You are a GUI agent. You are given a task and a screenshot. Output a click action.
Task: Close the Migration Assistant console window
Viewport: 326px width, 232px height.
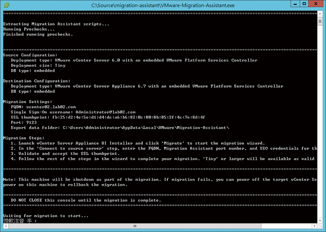(x=316, y=4)
